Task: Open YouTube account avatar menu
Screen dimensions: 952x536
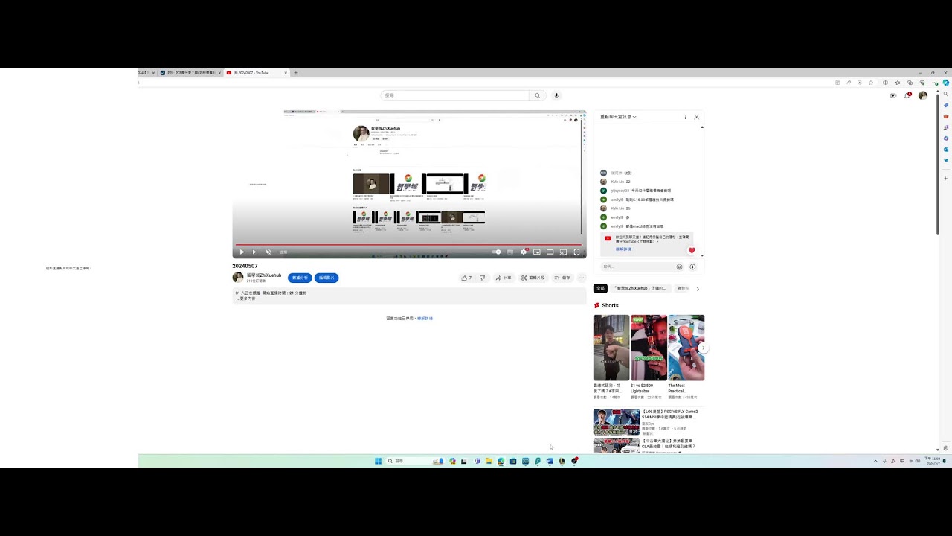Action: (923, 95)
